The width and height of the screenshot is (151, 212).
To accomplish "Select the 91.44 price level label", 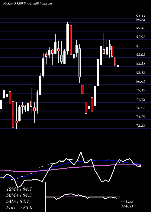I will coord(141,16).
